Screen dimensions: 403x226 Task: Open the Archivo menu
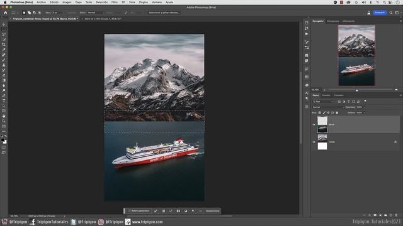tap(41, 2)
